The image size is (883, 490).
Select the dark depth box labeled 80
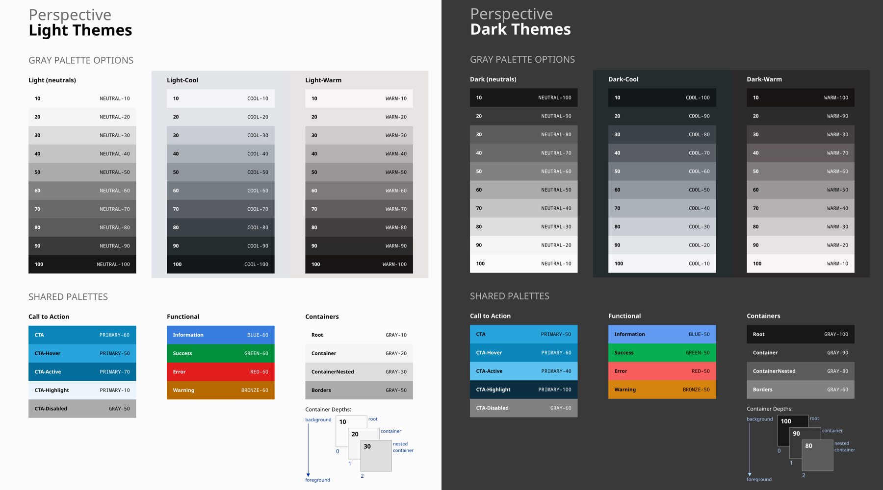click(x=817, y=455)
